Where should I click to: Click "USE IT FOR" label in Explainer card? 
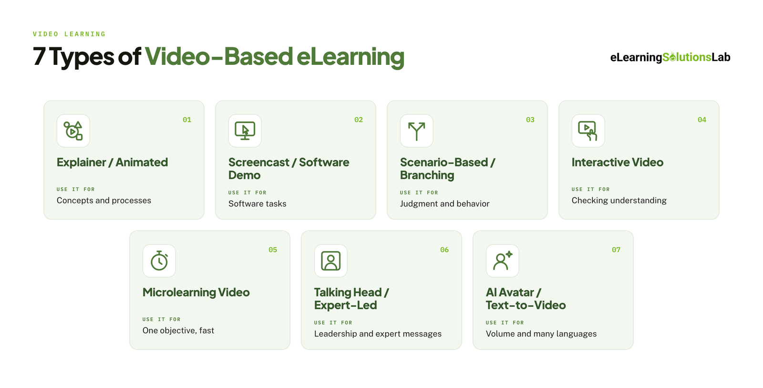tap(76, 189)
